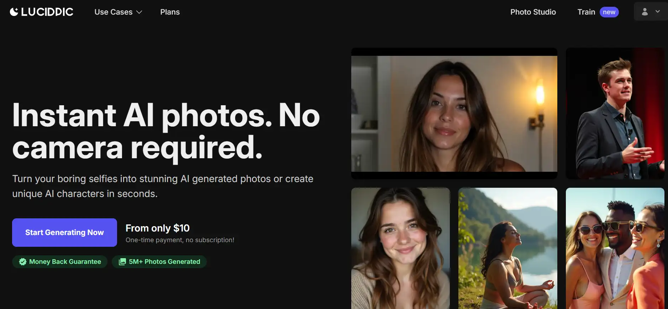
Task: Click the 'Turn your boring selfies' description
Action: click(163, 186)
